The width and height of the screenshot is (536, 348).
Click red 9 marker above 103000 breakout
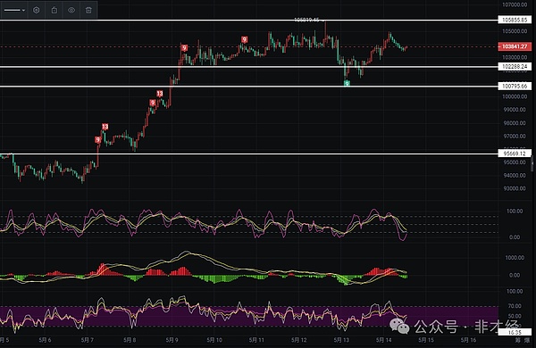tap(184, 48)
